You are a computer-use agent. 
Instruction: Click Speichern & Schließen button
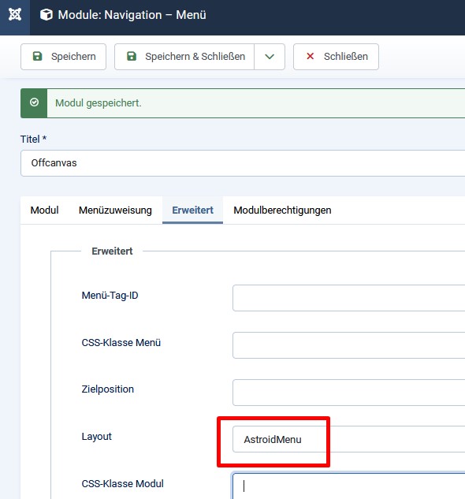click(x=184, y=57)
